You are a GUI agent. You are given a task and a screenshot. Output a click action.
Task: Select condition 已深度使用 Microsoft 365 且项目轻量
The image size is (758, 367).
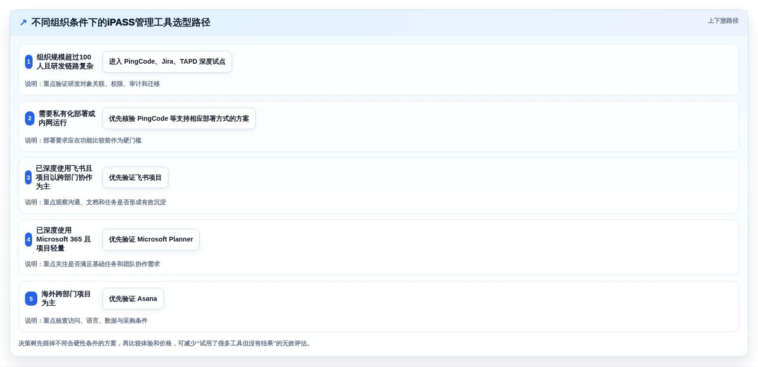[x=64, y=239]
